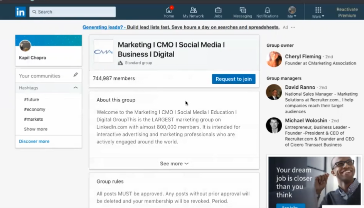
Task: Click the Your dream job ad banner
Action: [x=315, y=182]
